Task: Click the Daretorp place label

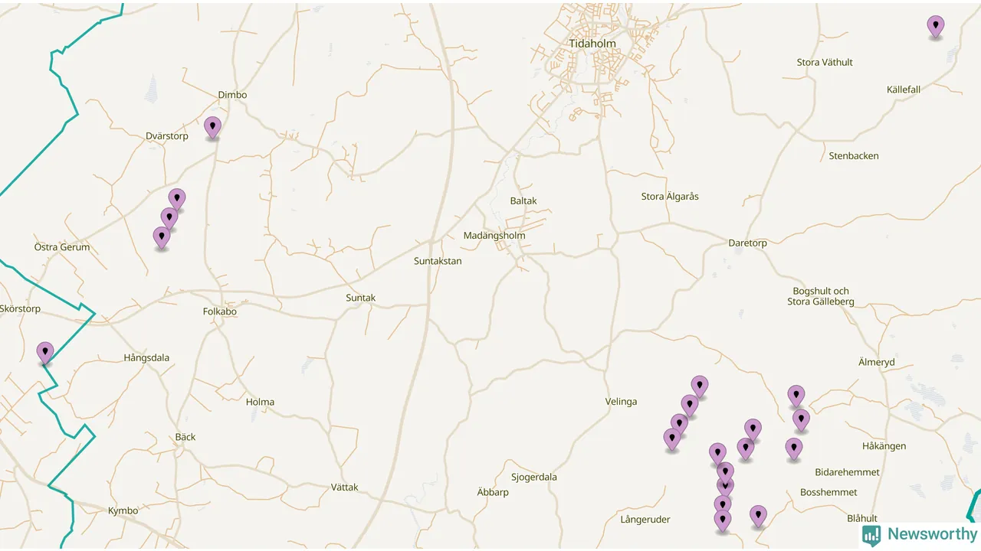Action: pos(747,243)
